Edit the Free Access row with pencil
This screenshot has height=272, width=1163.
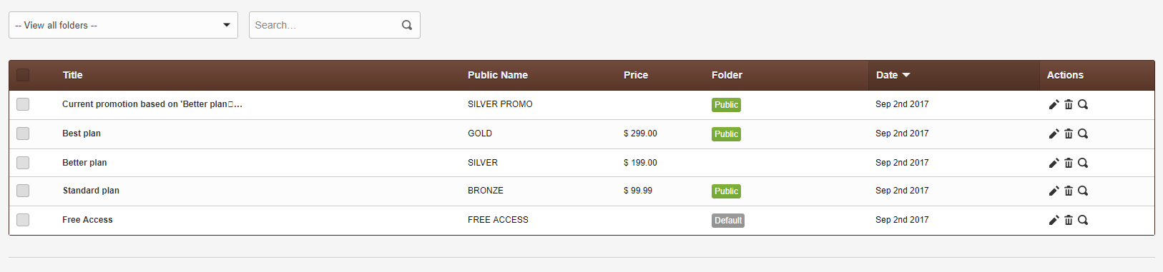click(1054, 220)
